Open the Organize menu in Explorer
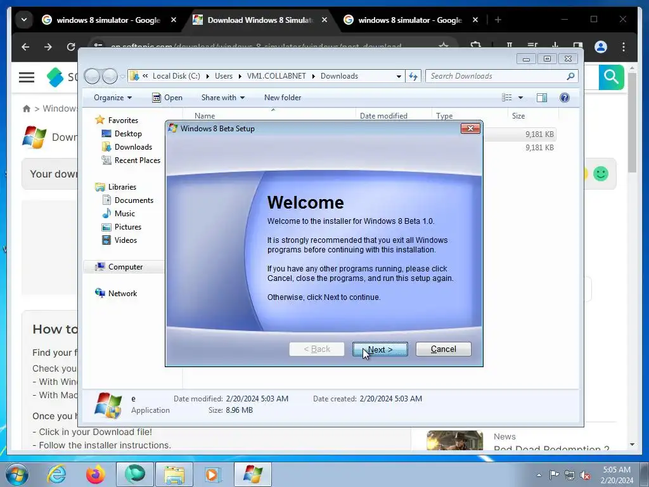649x487 pixels. [x=113, y=97]
